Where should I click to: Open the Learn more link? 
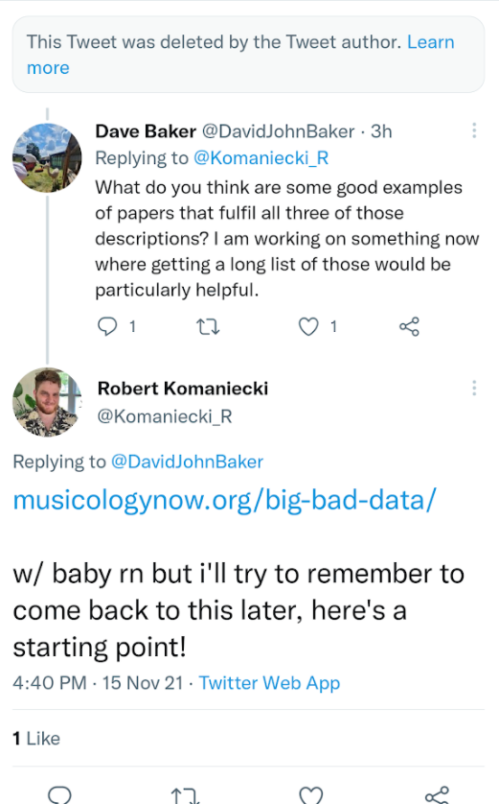240,55
